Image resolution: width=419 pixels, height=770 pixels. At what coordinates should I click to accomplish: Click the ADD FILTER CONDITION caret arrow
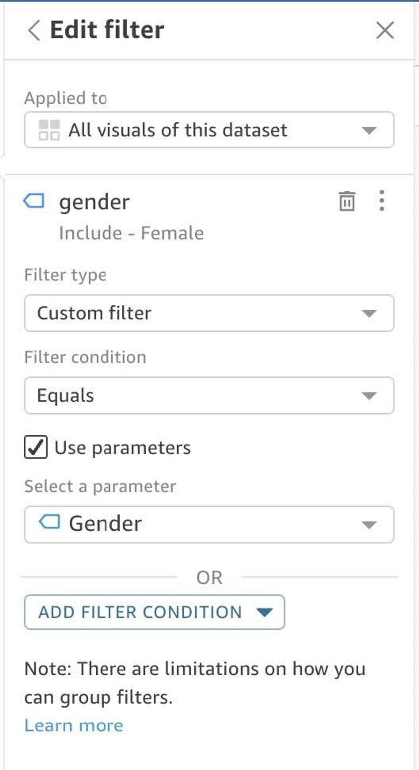pyautogui.click(x=264, y=612)
